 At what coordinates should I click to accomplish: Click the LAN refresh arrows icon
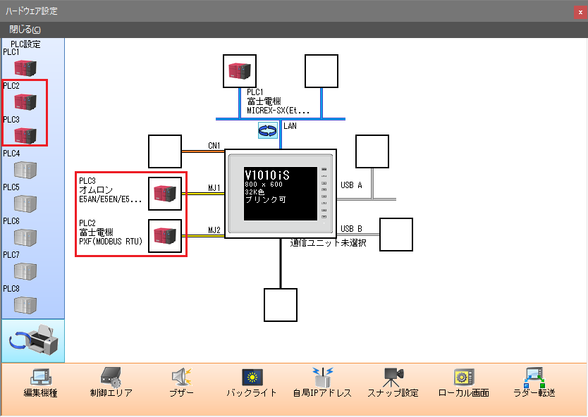(x=268, y=130)
